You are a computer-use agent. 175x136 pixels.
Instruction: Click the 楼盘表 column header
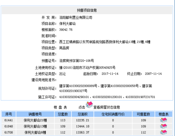[163, 114]
